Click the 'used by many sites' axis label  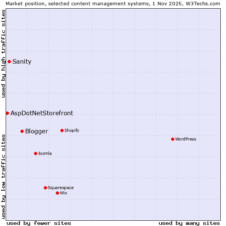(x=189, y=223)
